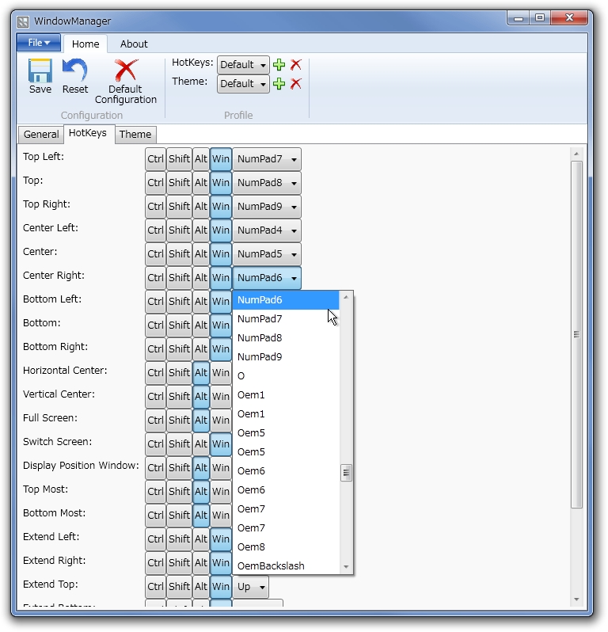This screenshot has height=632, width=608.
Task: Choose OemBackslash from the dropdown list
Action: click(x=286, y=566)
